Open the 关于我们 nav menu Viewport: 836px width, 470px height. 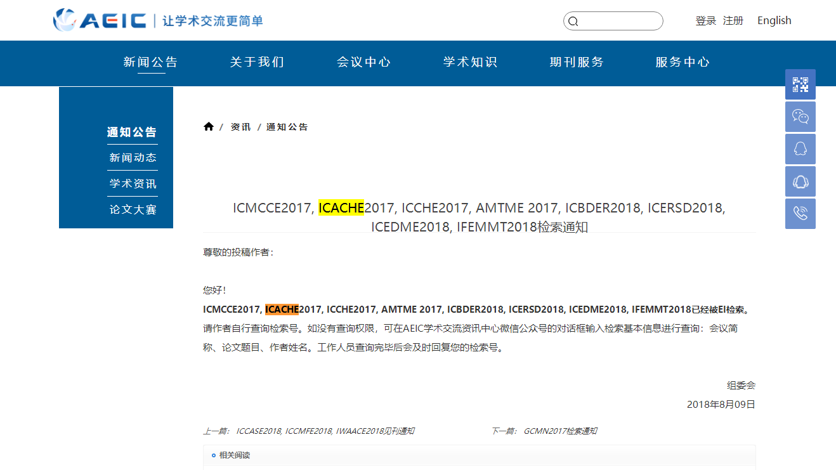pyautogui.click(x=258, y=62)
